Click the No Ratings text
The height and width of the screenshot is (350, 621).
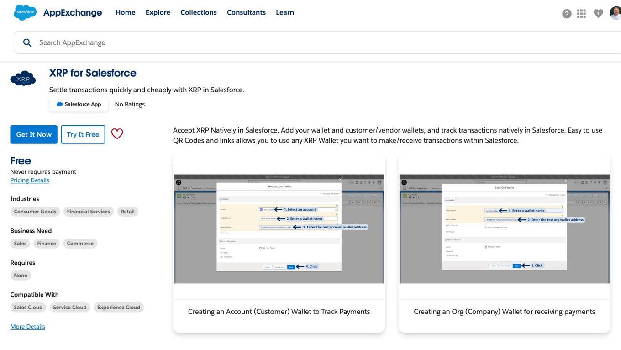pos(130,104)
